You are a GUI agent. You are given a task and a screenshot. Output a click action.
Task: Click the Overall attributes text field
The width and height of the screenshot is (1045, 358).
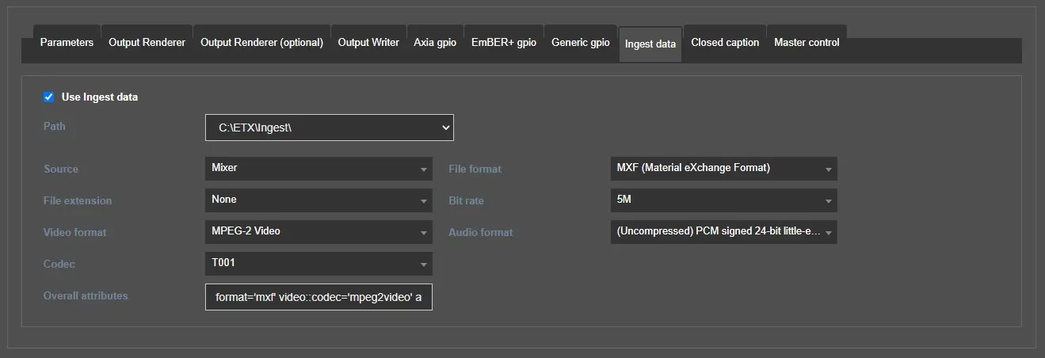tap(318, 297)
